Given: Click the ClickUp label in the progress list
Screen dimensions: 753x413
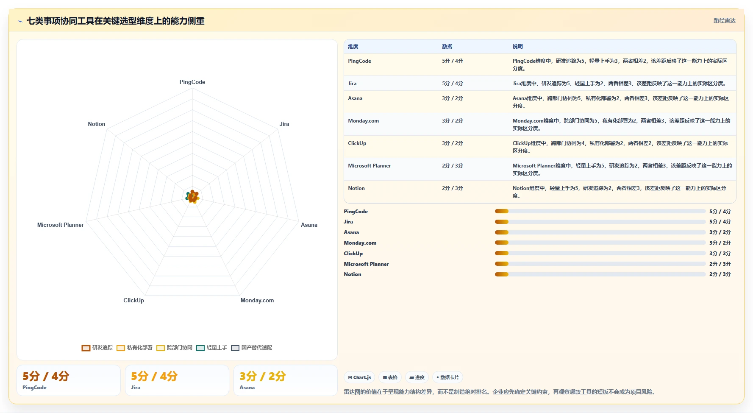Looking at the screenshot, I should pyautogui.click(x=353, y=254).
